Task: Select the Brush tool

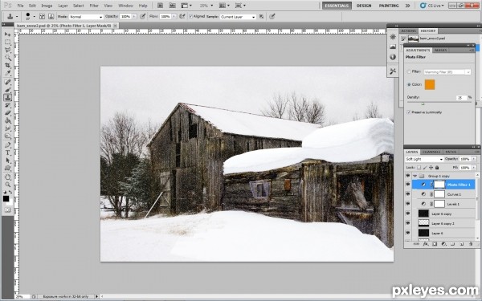Action: click(x=7, y=90)
